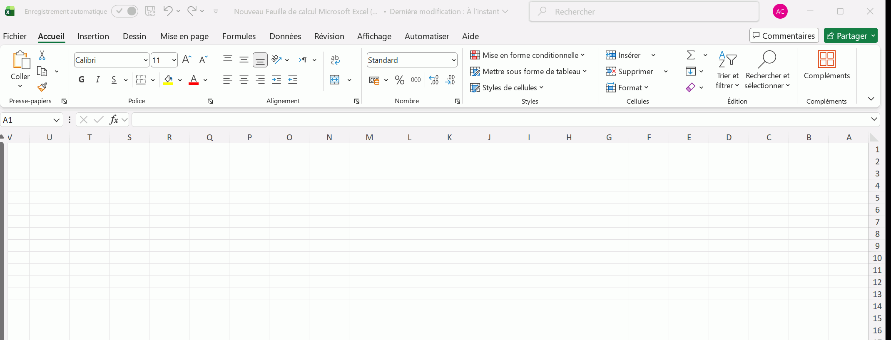Apply the yellow fill color swatch
This screenshot has height=340, width=891.
click(x=168, y=79)
